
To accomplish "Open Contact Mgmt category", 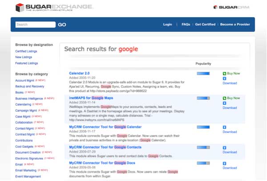I will click(24, 129).
